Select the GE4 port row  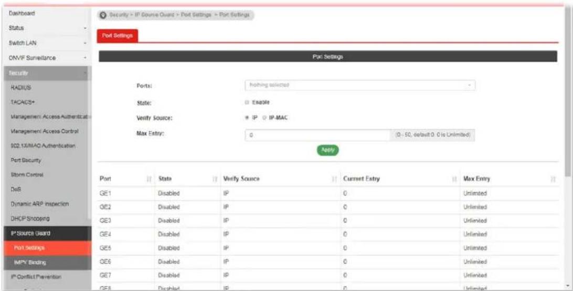[328, 234]
